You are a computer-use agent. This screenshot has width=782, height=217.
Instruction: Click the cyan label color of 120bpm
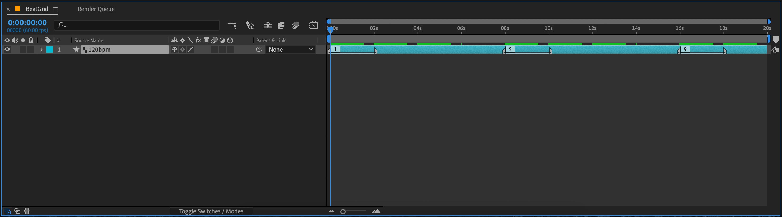click(49, 50)
